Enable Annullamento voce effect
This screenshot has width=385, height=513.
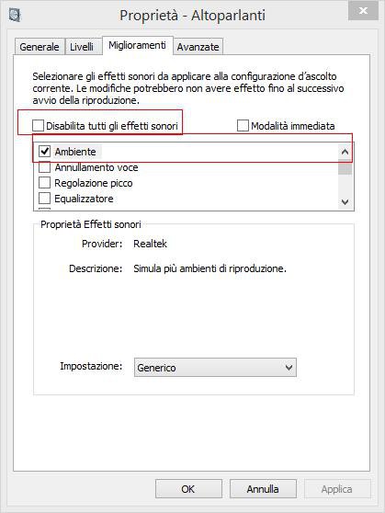click(44, 167)
